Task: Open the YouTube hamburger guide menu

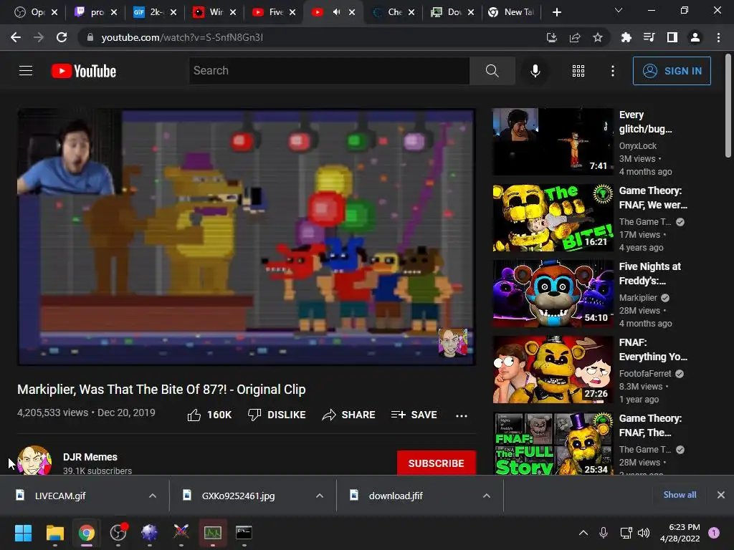Action: click(x=26, y=71)
